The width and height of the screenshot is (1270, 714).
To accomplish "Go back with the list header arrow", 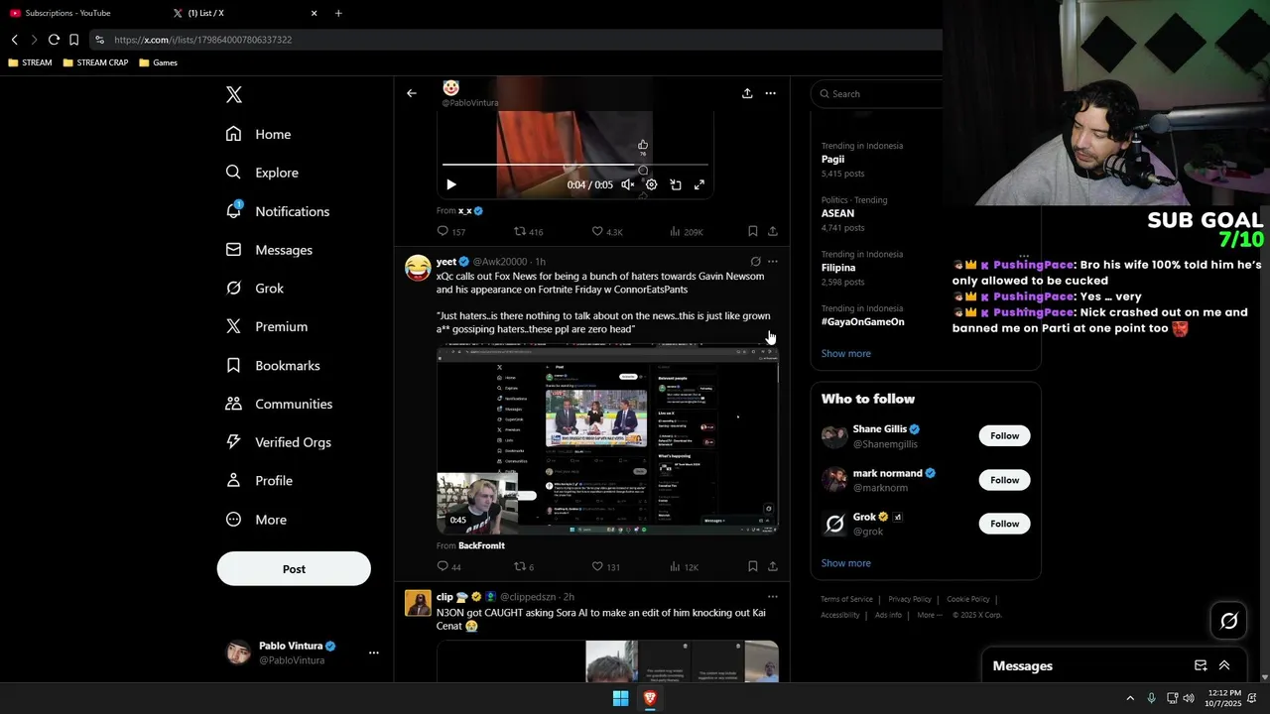I will click(x=412, y=93).
